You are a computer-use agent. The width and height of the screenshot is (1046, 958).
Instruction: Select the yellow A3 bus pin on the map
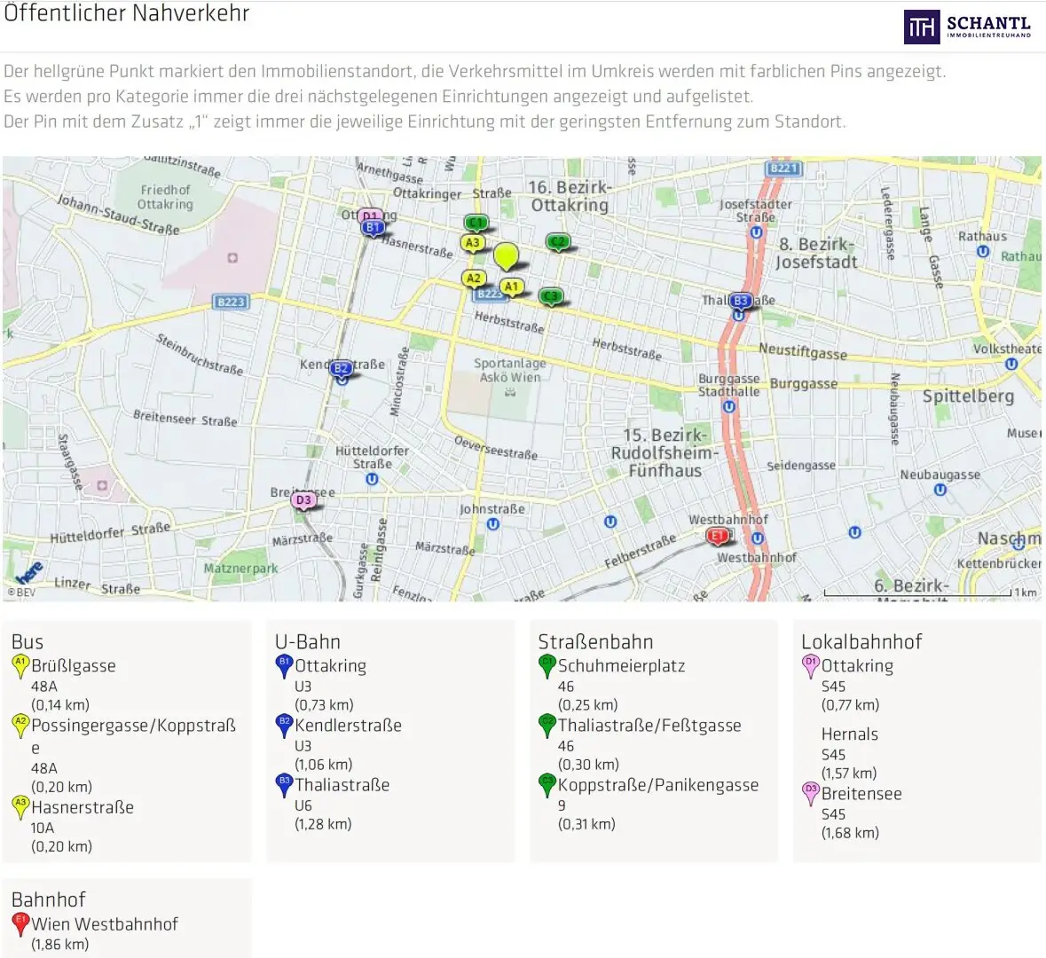[x=472, y=243]
